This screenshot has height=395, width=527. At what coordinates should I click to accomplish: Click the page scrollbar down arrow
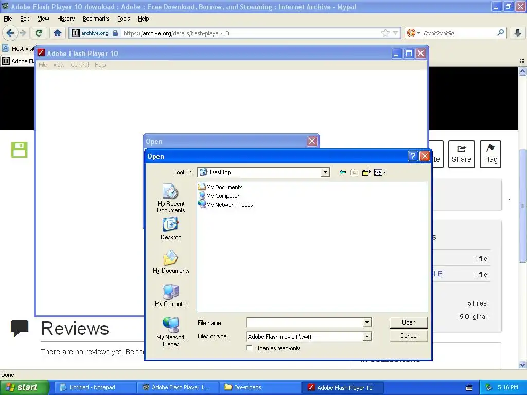[x=523, y=365]
